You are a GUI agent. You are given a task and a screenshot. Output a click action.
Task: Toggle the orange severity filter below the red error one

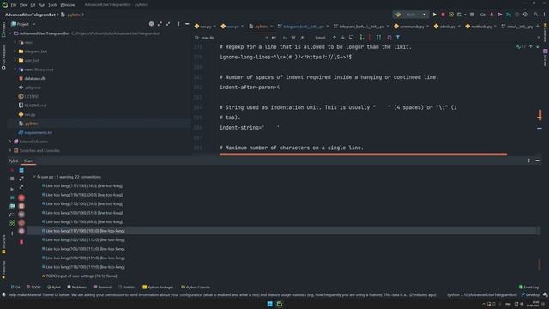(21, 206)
